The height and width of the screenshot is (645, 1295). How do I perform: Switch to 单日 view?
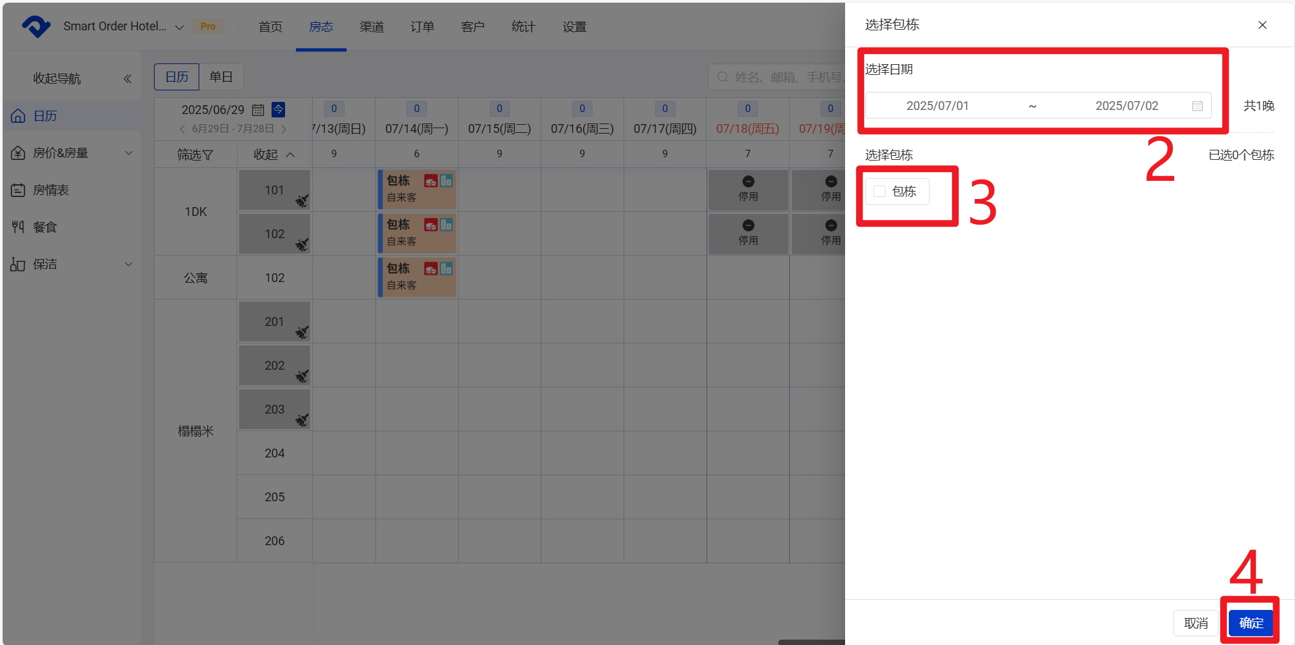pos(221,77)
